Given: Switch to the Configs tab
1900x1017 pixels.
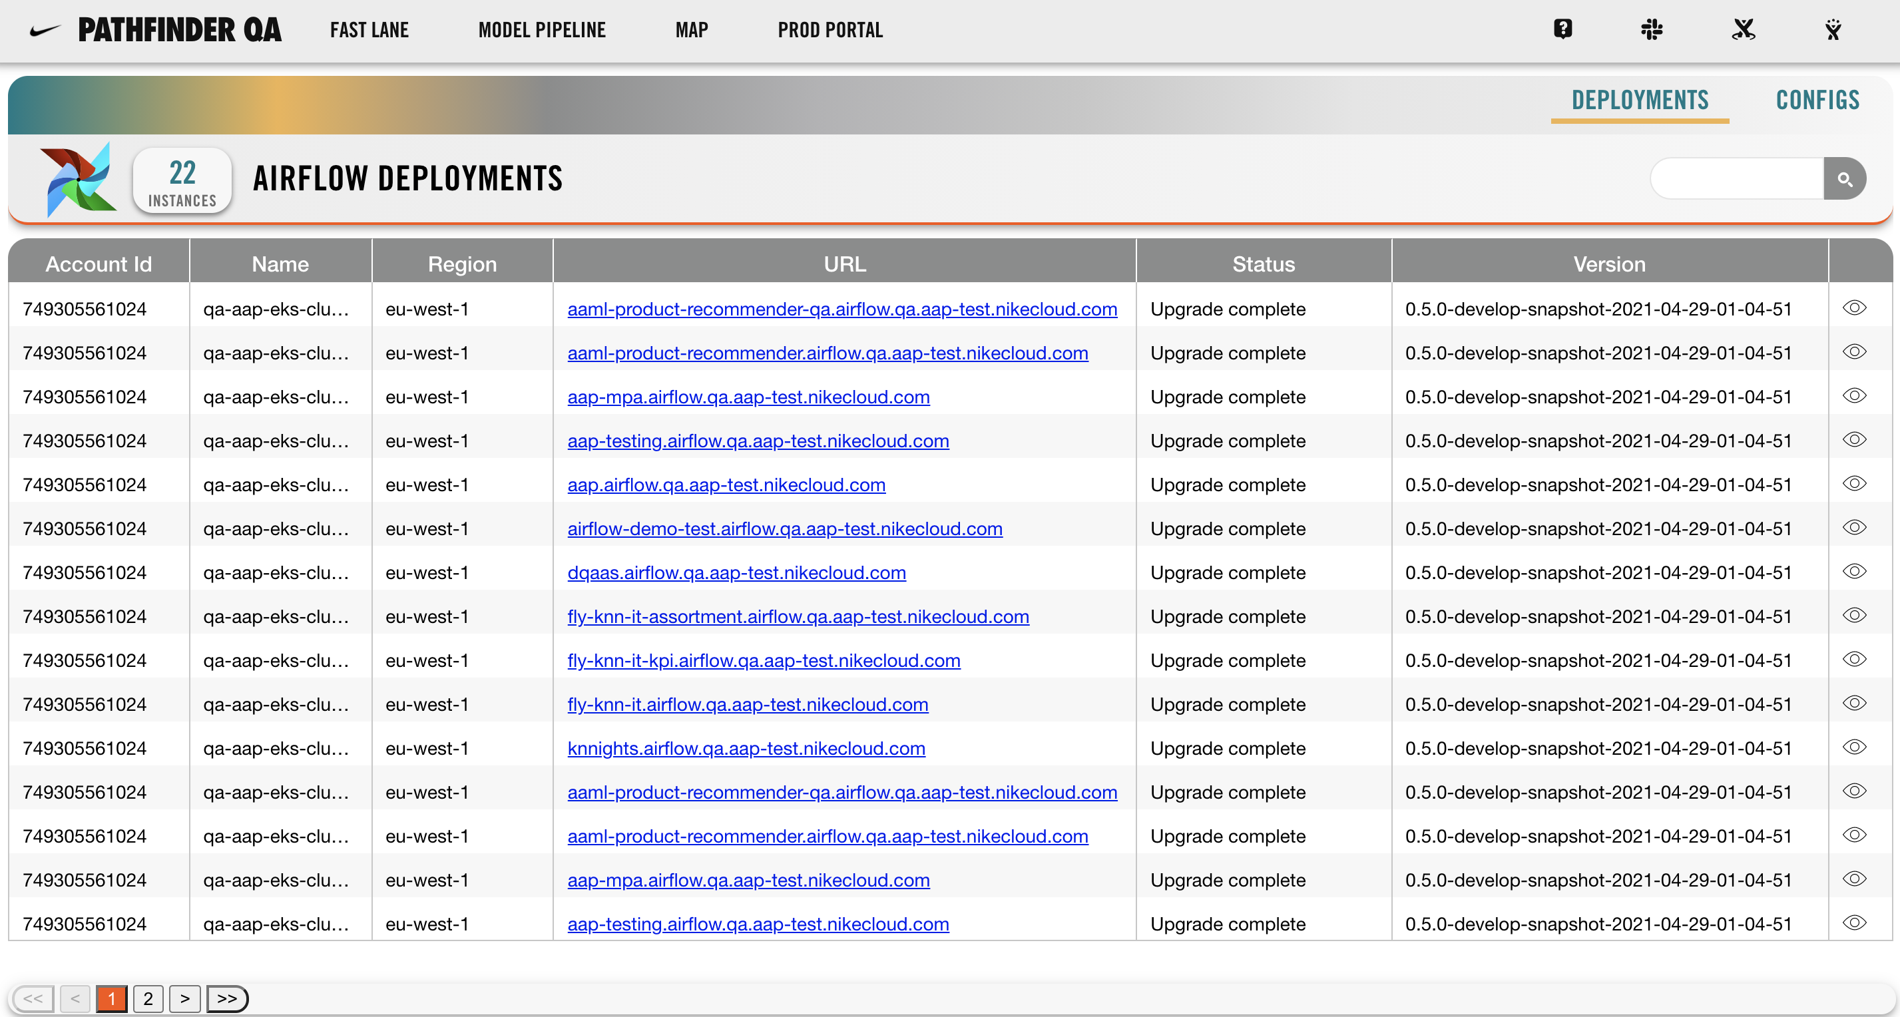Looking at the screenshot, I should point(1817,101).
